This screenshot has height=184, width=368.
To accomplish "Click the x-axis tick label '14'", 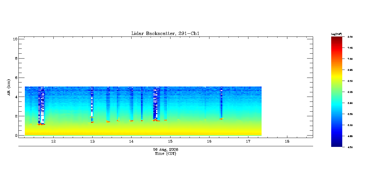I will tap(131, 141).
